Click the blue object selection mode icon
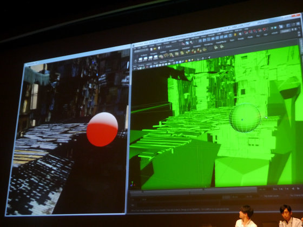The width and height of the screenshot is (303, 227). (187, 43)
